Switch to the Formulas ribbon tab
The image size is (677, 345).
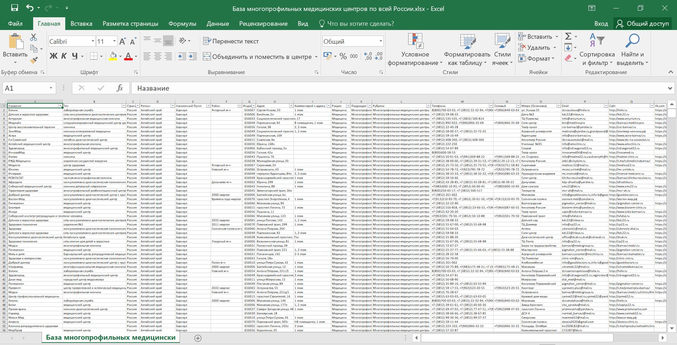(182, 24)
